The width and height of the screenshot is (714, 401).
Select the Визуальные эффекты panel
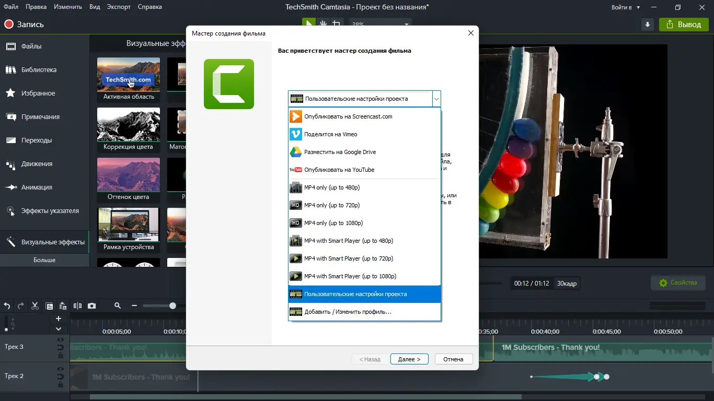(44, 242)
